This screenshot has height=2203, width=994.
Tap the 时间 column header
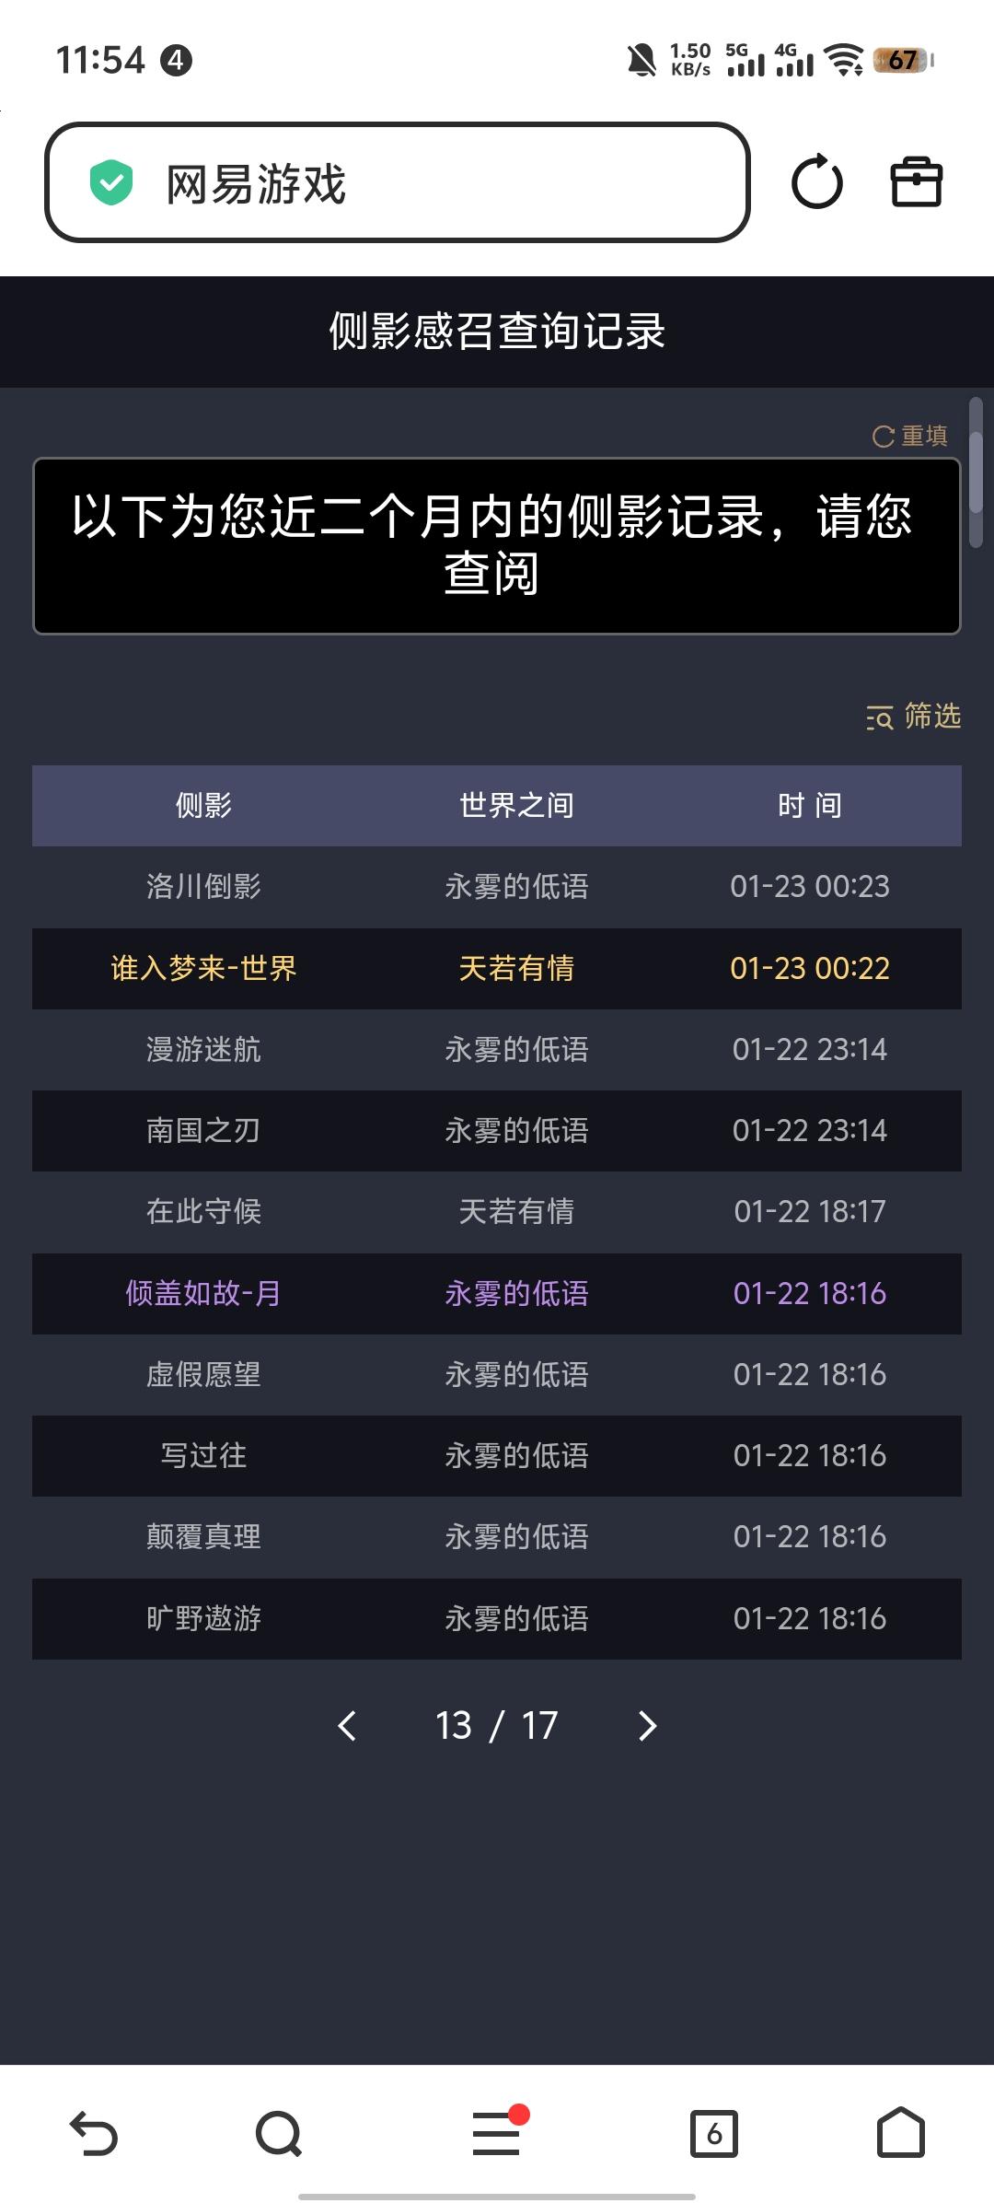[x=809, y=806]
